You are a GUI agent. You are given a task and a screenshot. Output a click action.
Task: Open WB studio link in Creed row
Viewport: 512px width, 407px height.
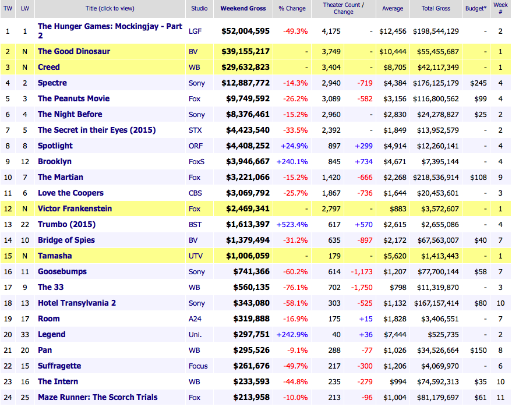click(195, 67)
